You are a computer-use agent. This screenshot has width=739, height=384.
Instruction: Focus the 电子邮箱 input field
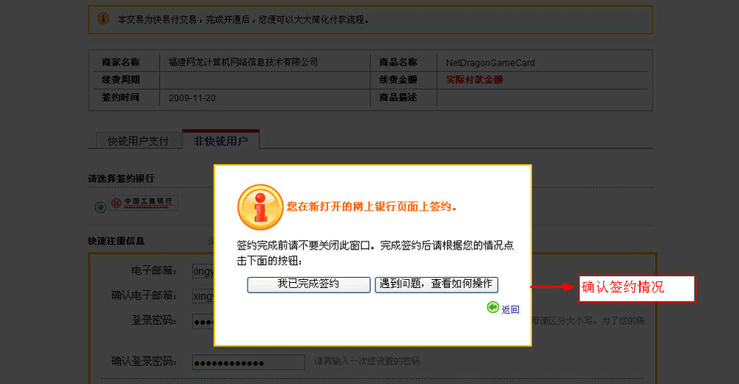coord(202,270)
